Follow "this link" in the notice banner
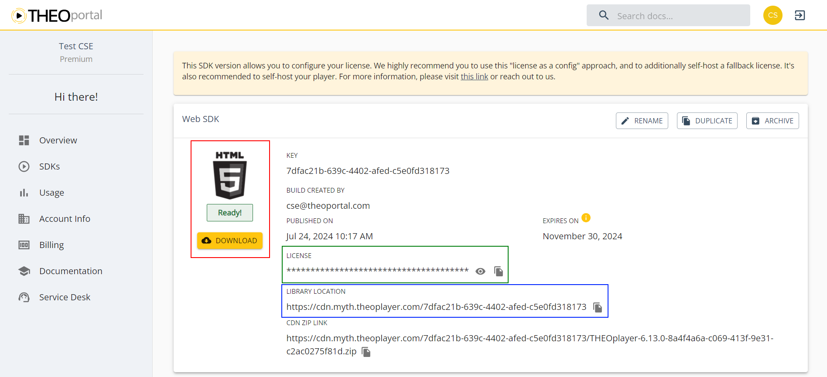827x377 pixels. (474, 77)
